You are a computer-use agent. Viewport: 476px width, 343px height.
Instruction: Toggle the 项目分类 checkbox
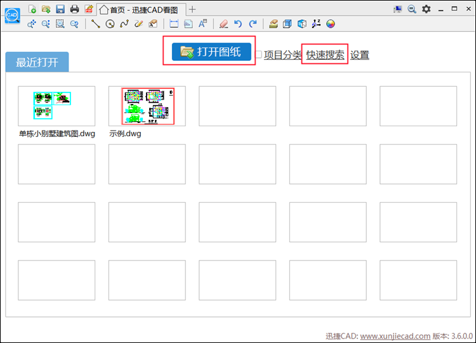click(259, 55)
